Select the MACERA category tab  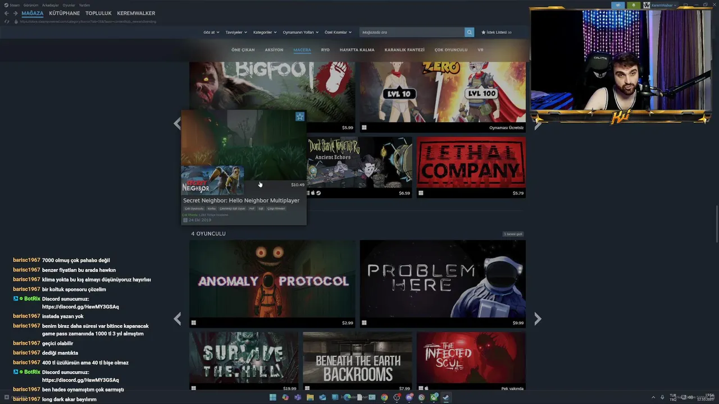coord(302,50)
